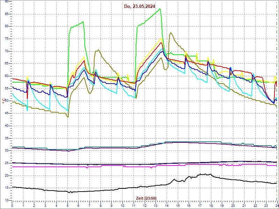Select the 70 mark on the temperature axis
Image resolution: width=279 pixels, height=209 pixels.
coord(6,51)
